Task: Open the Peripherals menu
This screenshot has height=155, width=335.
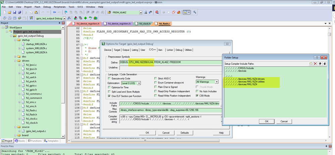Action: (60, 7)
